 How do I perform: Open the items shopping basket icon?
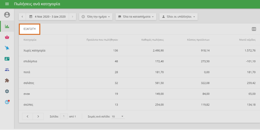pyautogui.click(x=7, y=37)
